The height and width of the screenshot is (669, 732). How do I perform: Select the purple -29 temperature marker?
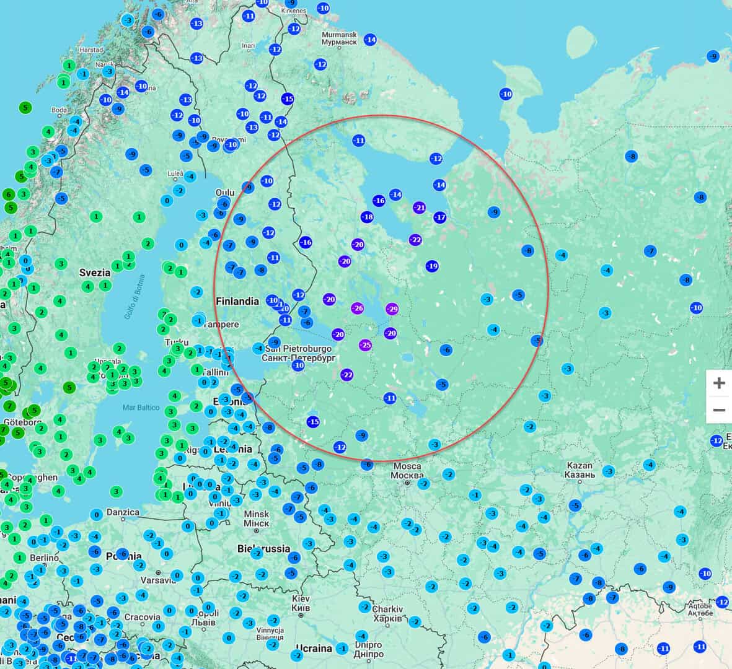[x=392, y=309]
